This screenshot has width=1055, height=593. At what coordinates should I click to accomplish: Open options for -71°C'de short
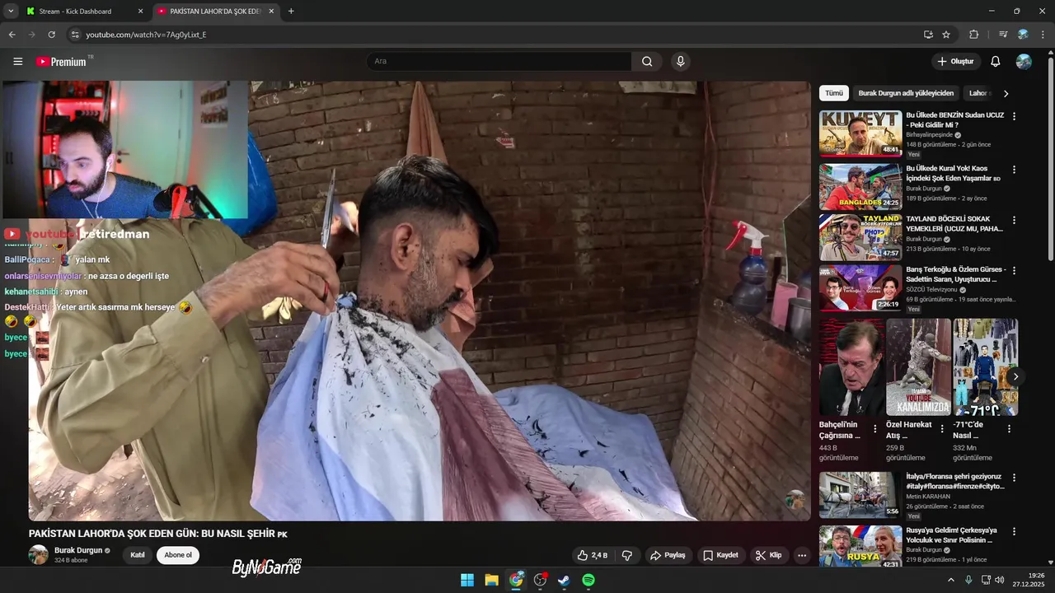click(x=1009, y=429)
